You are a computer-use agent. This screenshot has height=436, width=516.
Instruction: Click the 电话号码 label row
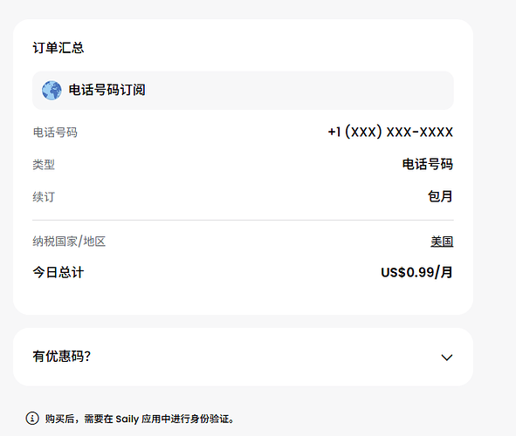tap(244, 132)
